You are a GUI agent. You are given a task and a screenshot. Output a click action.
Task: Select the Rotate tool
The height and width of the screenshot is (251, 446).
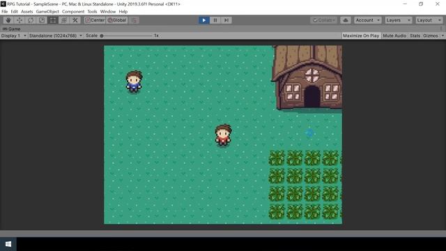point(31,20)
